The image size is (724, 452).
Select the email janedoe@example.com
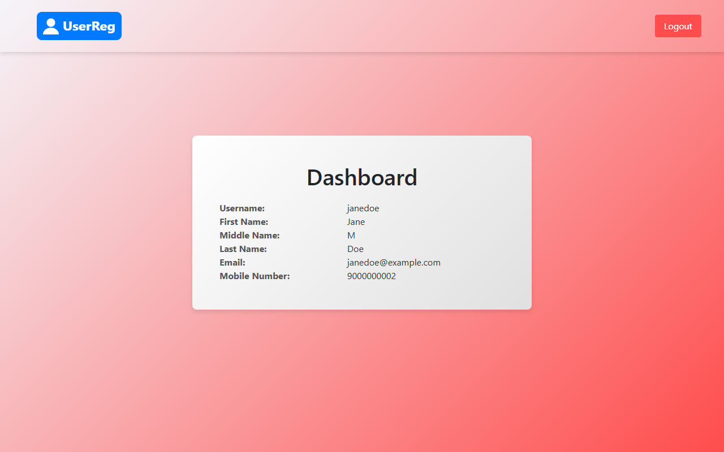click(394, 263)
